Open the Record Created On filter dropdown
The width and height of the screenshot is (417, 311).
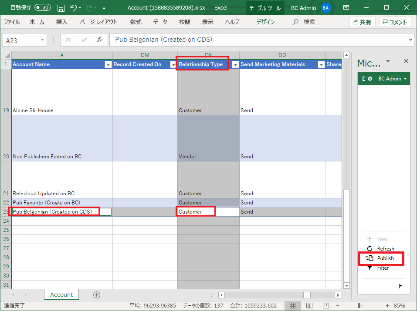pyautogui.click(x=173, y=64)
